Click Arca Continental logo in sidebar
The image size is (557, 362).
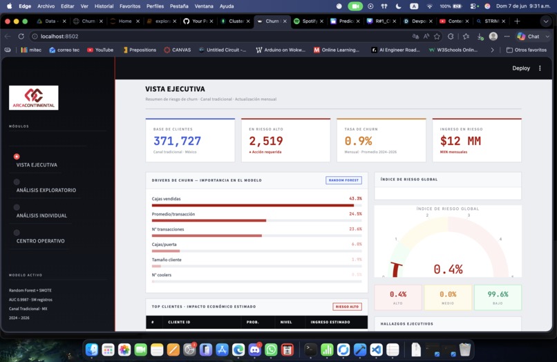(34, 97)
